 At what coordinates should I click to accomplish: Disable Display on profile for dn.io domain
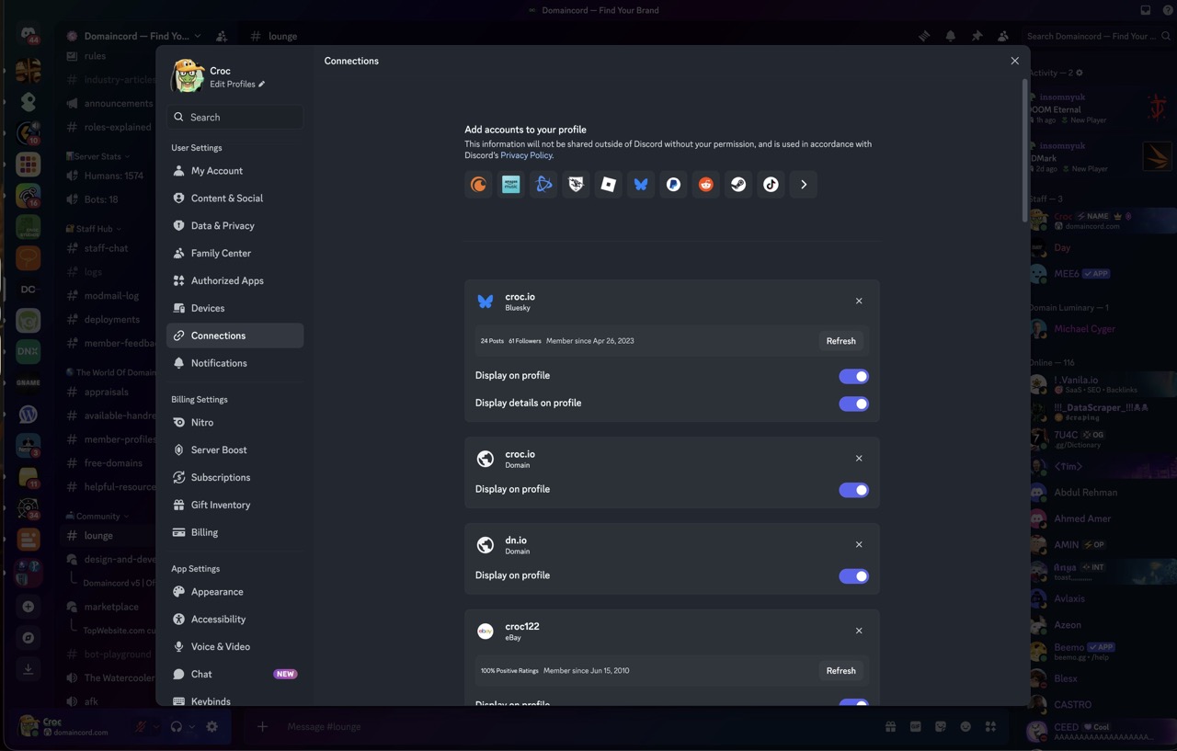pyautogui.click(x=853, y=575)
